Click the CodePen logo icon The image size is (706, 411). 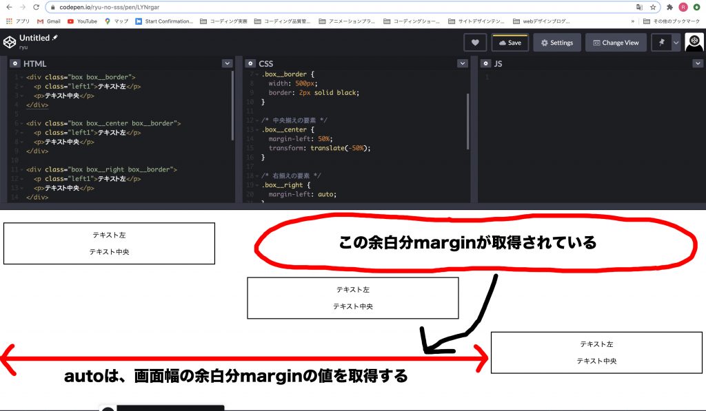10,42
